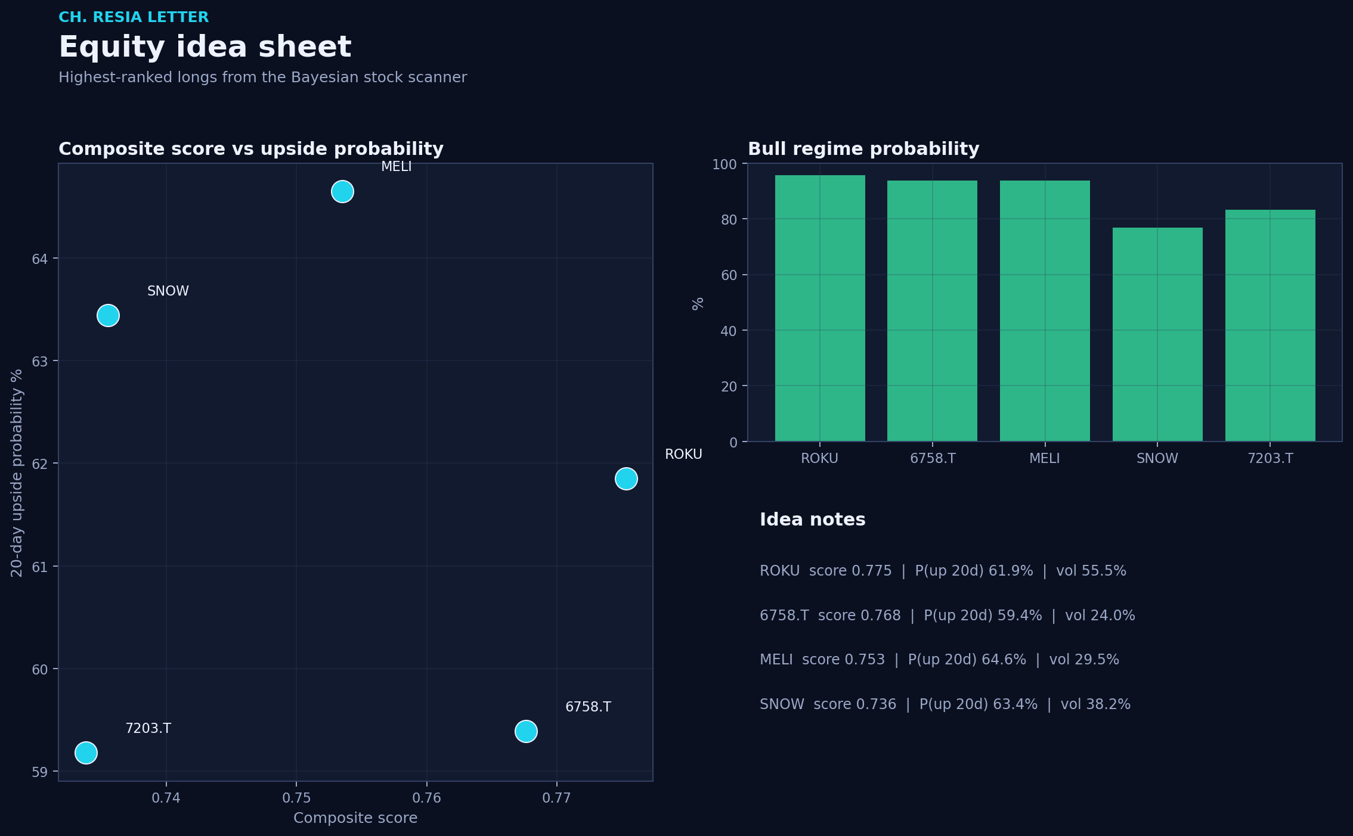This screenshot has width=1353, height=836.
Task: Click the '62' y-axis tick on scatter
Action: tap(40, 464)
